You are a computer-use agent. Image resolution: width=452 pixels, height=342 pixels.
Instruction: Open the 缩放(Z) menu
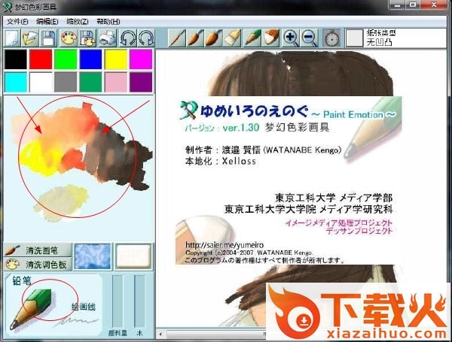coord(77,21)
